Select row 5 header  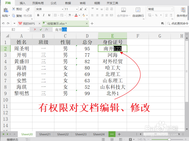[x=5, y=68]
